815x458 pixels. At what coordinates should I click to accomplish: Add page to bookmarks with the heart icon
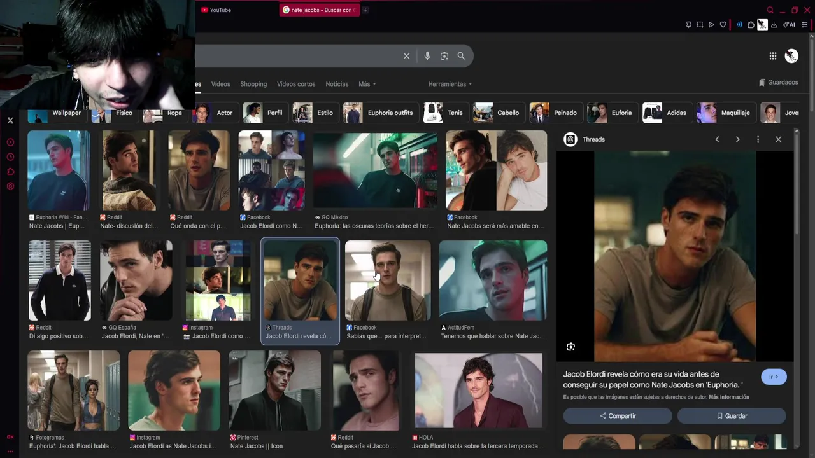tap(723, 25)
